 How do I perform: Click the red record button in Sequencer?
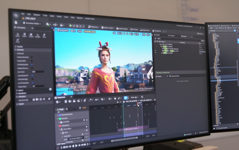58,148
